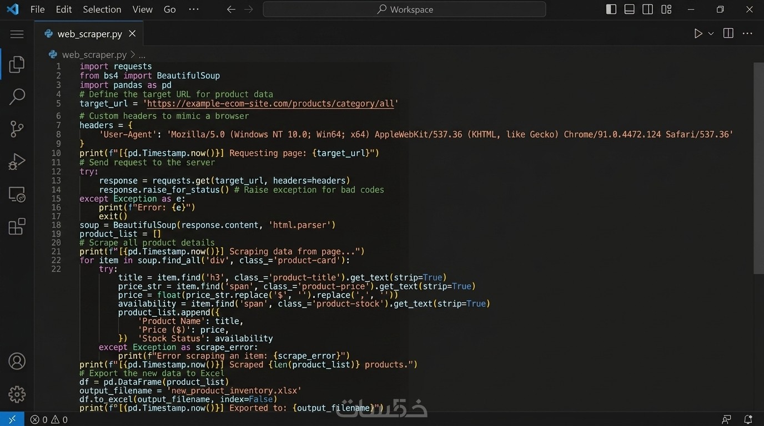Open the Remote Explorer view
This screenshot has height=426, width=764.
point(17,194)
